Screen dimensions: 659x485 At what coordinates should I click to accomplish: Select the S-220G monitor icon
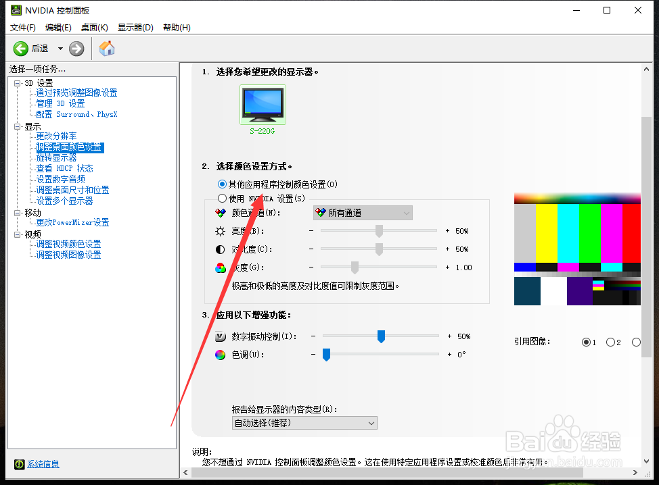click(263, 105)
